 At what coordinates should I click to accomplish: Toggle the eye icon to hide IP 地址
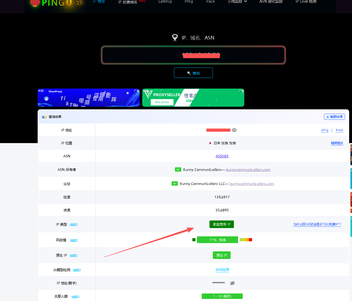pyautogui.click(x=234, y=130)
